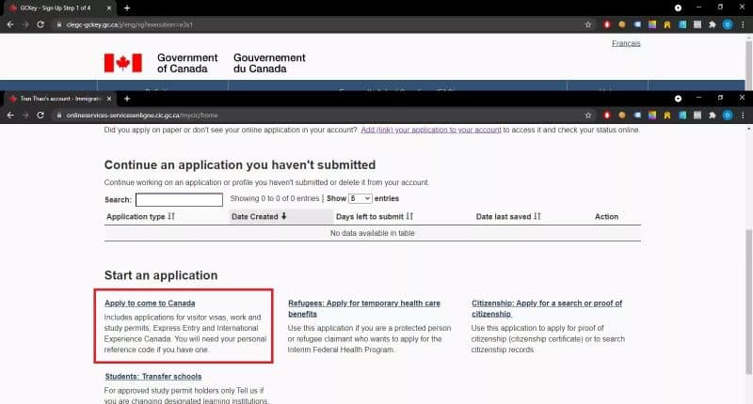Bookmark the onlineservices account page with star
Screen dimensions: 753x404
pos(587,115)
